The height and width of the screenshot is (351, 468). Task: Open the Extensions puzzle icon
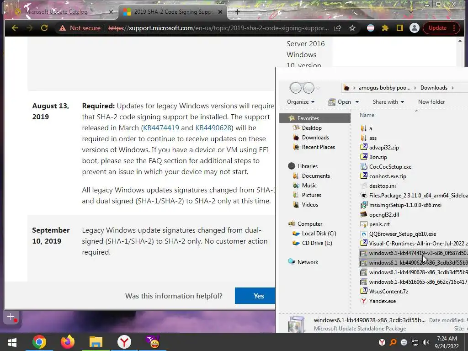click(x=385, y=28)
